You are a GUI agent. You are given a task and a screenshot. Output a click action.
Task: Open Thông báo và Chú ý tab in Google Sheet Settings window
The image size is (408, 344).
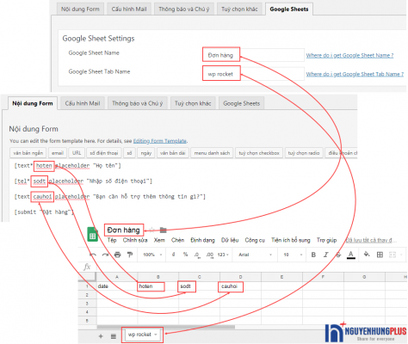click(x=184, y=9)
